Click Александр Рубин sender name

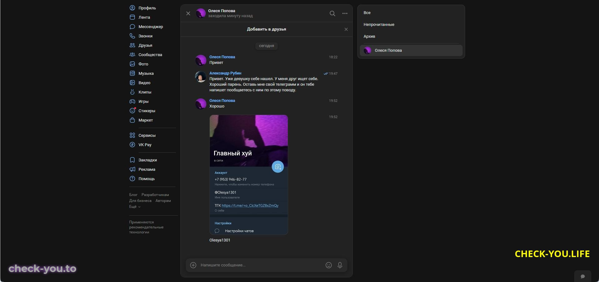tap(225, 73)
